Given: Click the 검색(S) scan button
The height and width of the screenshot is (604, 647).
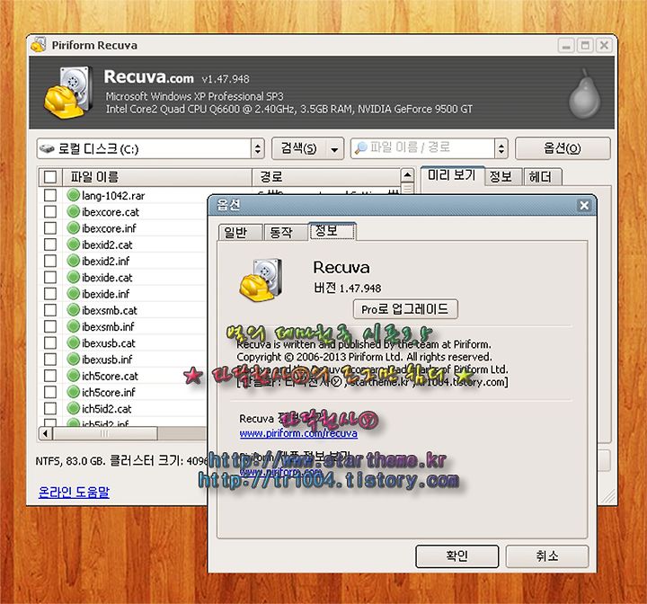Looking at the screenshot, I should [x=299, y=148].
